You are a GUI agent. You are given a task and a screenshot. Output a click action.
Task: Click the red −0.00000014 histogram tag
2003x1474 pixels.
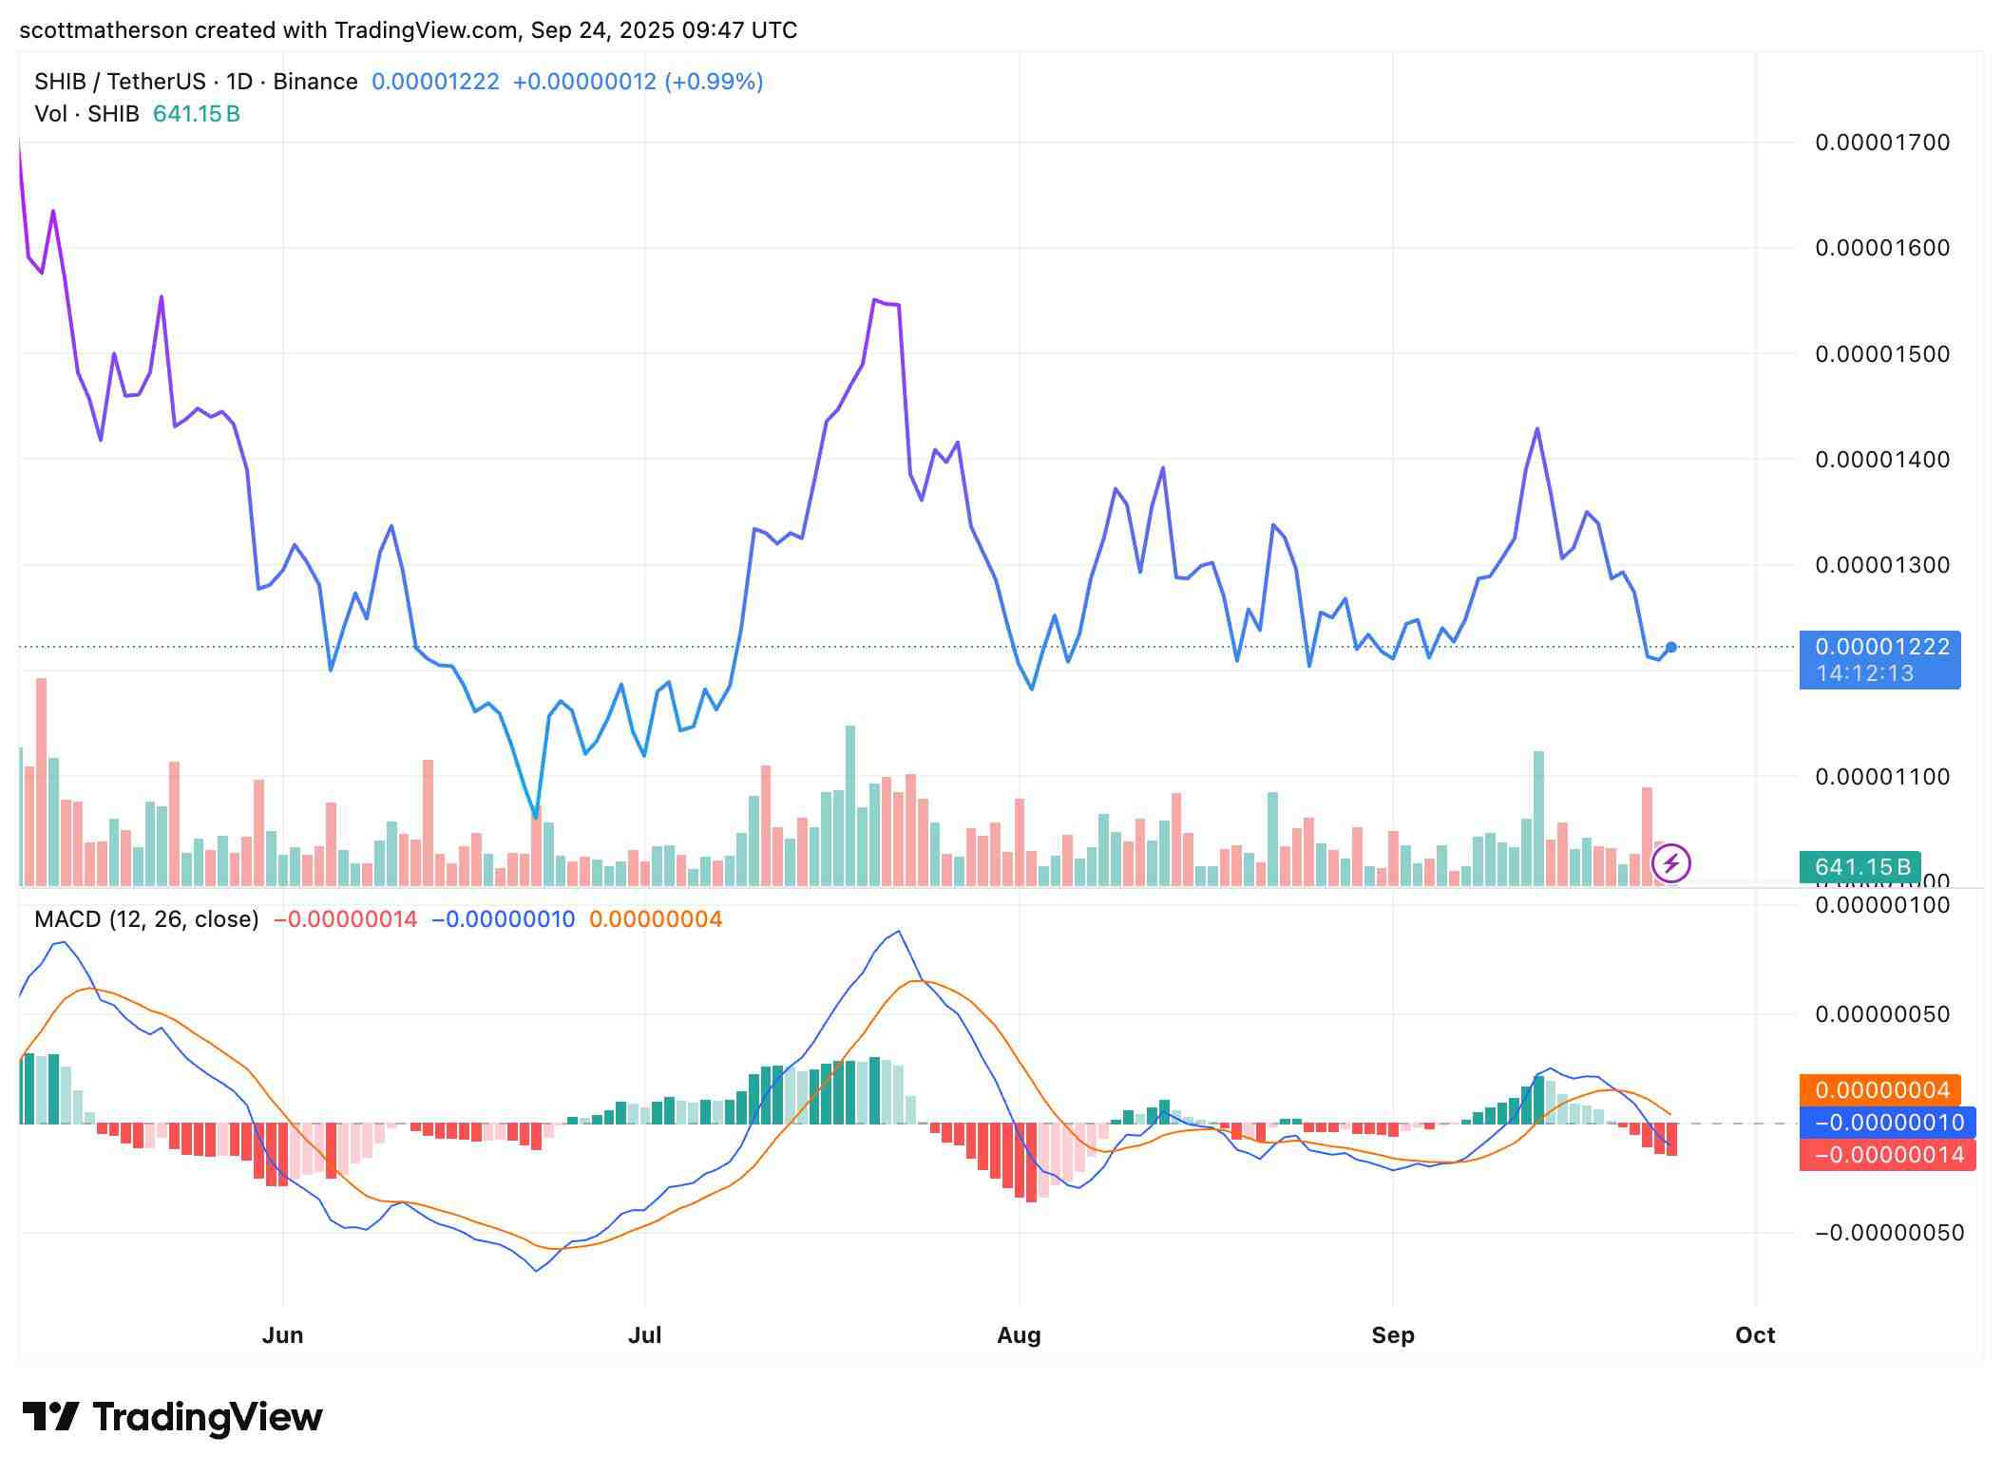(1886, 1155)
